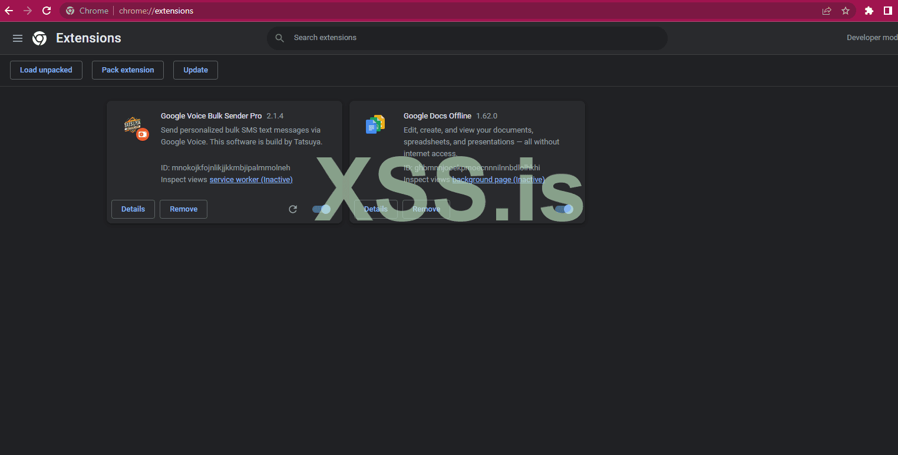Click the 'Edit, create, and view your documents' description

[481, 142]
